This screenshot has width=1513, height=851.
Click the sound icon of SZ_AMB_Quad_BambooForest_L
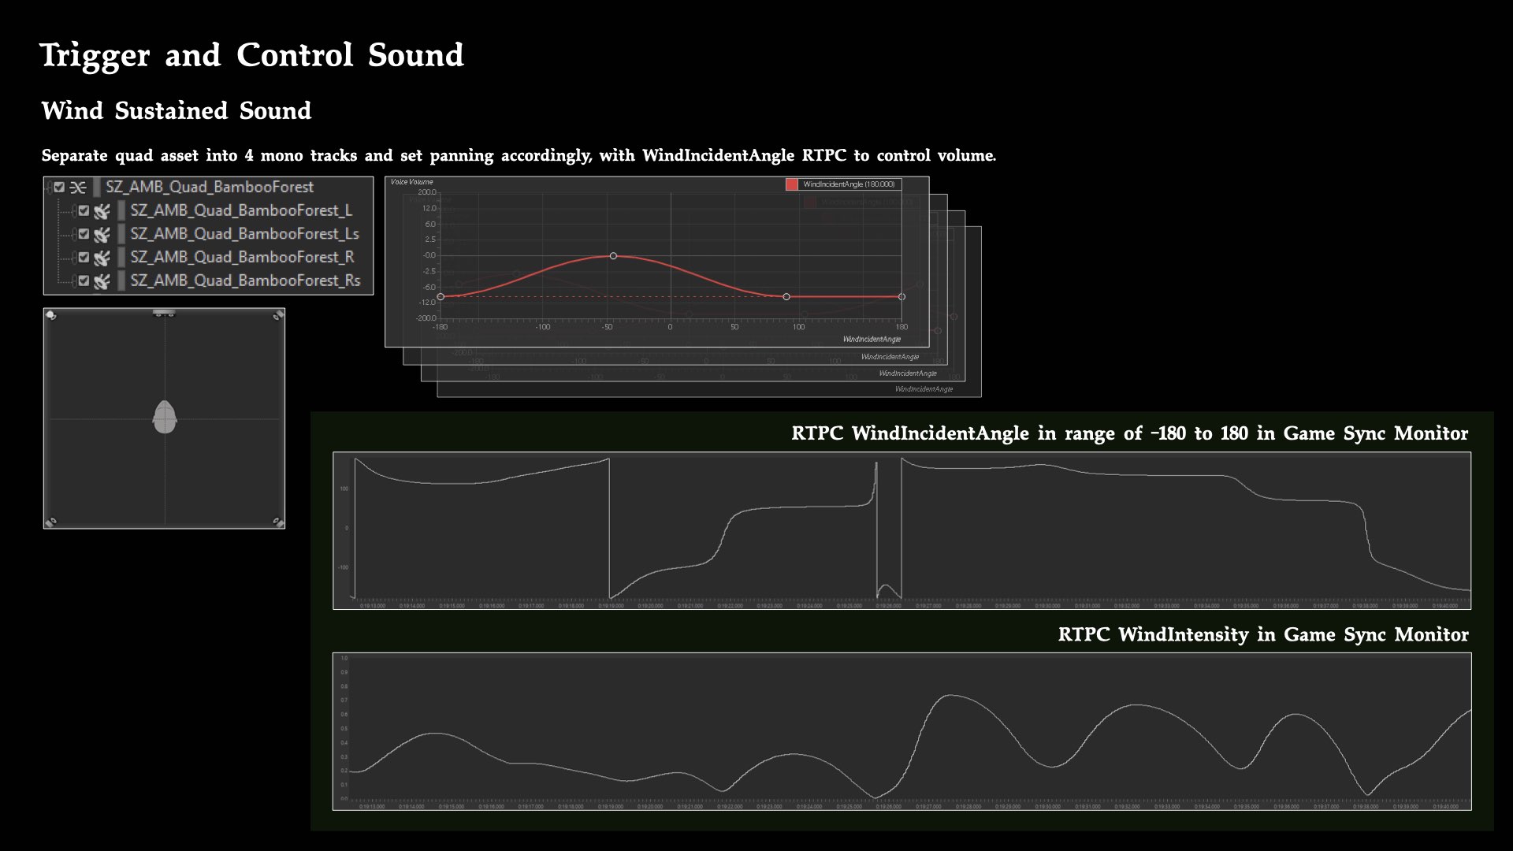(102, 211)
